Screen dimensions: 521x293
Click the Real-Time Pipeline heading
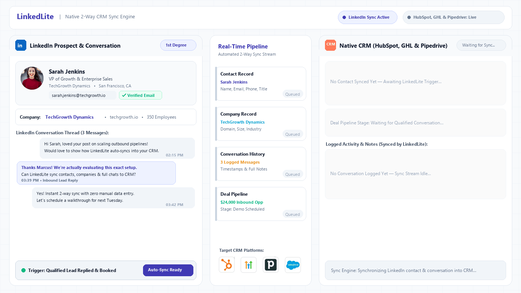[x=243, y=47]
